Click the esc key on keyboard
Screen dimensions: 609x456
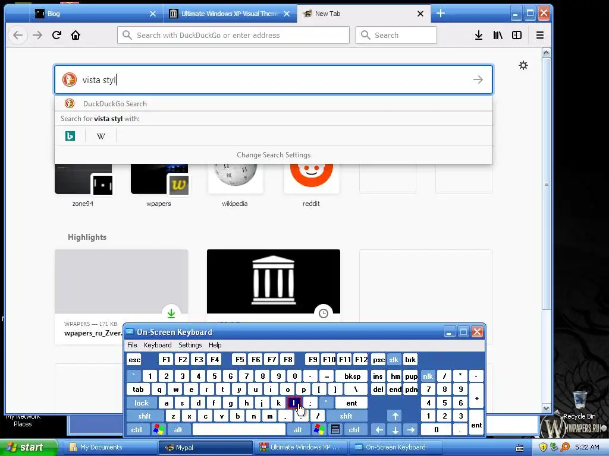(134, 359)
